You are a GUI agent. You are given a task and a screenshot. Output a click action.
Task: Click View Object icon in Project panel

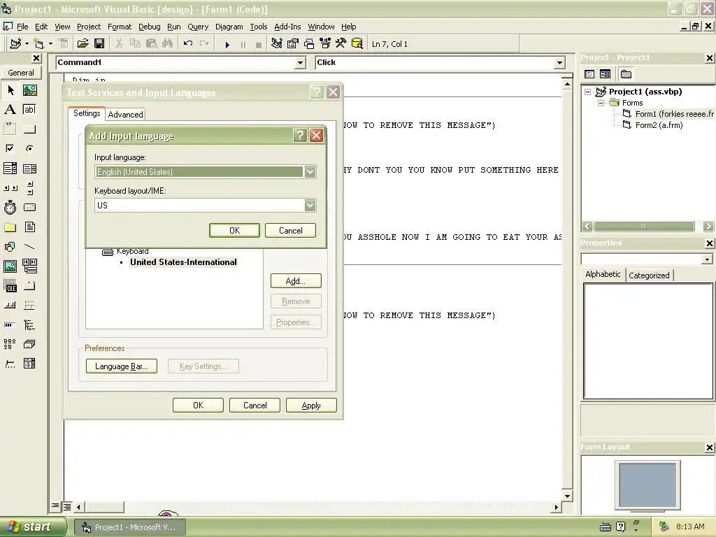coord(605,74)
